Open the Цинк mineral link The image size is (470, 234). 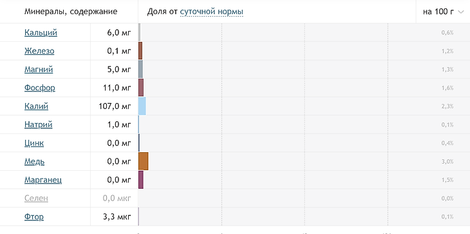tap(34, 143)
